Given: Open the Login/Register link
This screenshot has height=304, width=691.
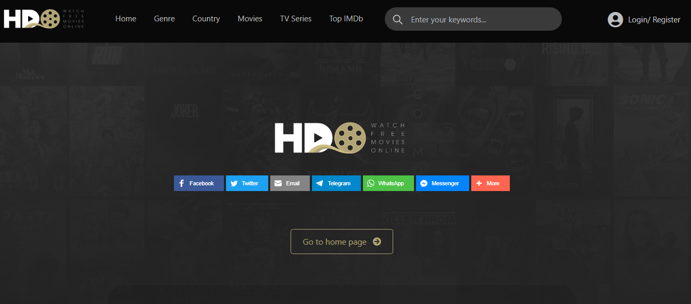Looking at the screenshot, I should click(x=654, y=19).
